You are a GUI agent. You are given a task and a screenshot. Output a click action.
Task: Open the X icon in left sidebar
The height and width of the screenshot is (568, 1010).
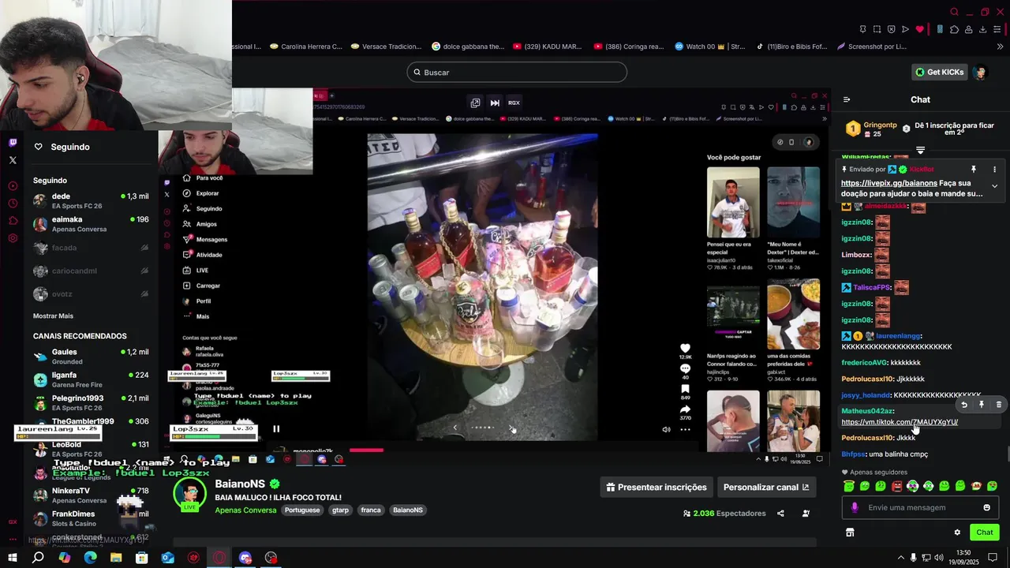(x=13, y=160)
